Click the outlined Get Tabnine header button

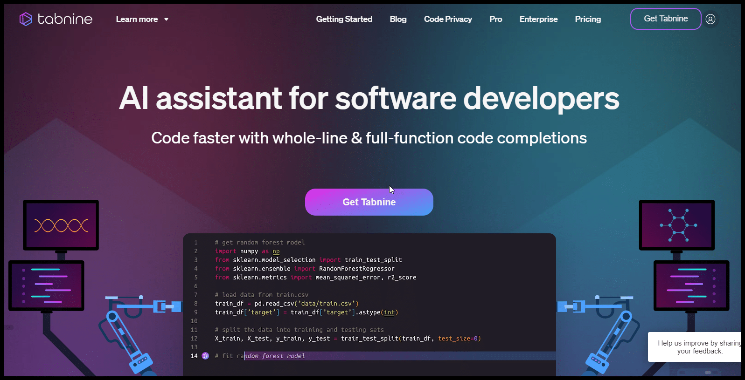(x=666, y=19)
